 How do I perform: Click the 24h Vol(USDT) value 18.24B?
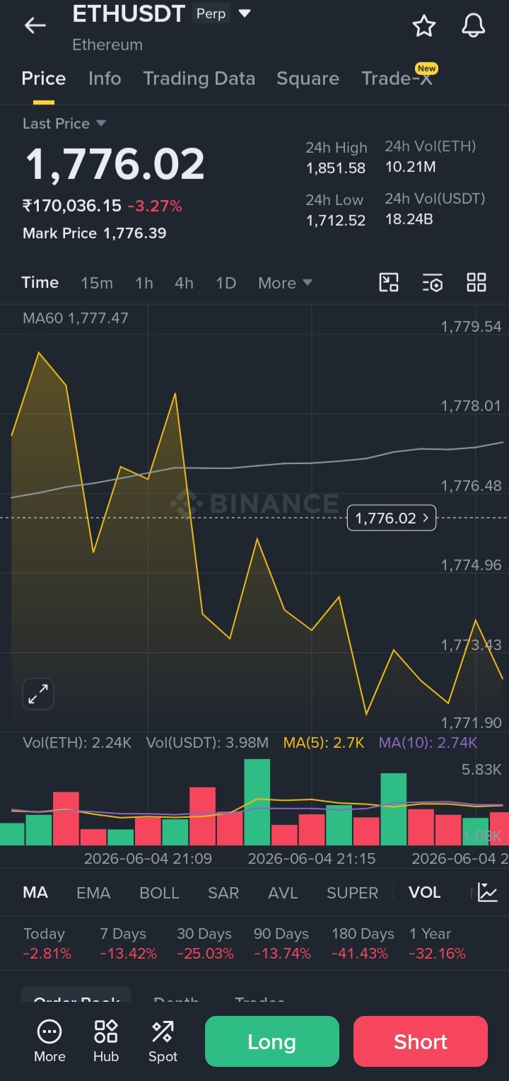(x=409, y=219)
